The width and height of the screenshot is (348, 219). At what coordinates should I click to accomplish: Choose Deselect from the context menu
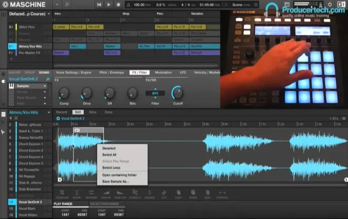point(109,148)
